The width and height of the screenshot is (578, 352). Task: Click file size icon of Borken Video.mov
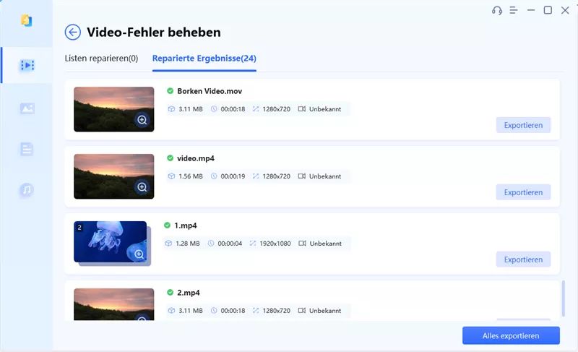[x=171, y=109]
